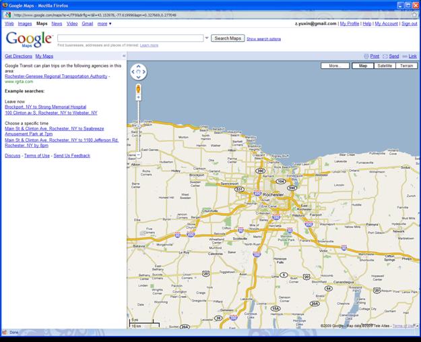Screen dimensions: 421x342
Task: Click the route 104 shield on the map
Action: pyautogui.click(x=281, y=181)
